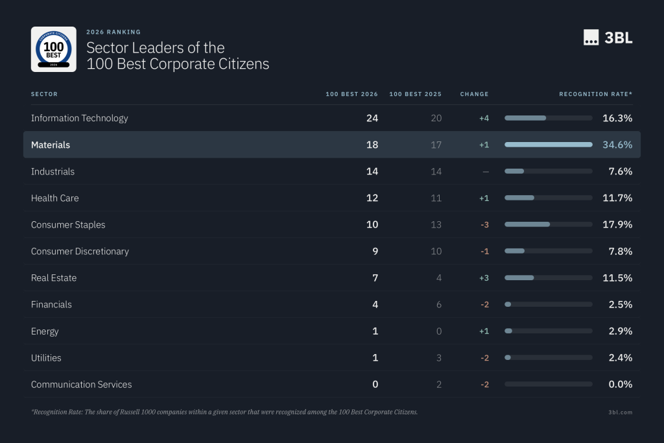Click the 2026 count 0 for Communication Services
Image resolution: width=664 pixels, height=443 pixels.
(375, 385)
